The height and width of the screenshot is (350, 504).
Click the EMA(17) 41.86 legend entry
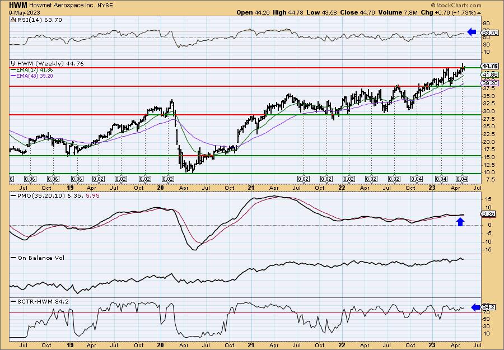click(32, 70)
